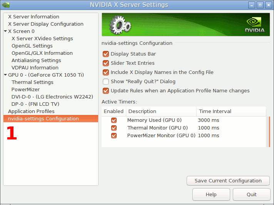Viewport: 274px width, 205px height.
Task: Click the Quit button
Action: point(251,194)
